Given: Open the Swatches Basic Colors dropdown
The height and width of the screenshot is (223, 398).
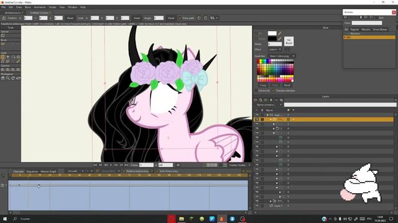Looking at the screenshot, I should point(282,56).
